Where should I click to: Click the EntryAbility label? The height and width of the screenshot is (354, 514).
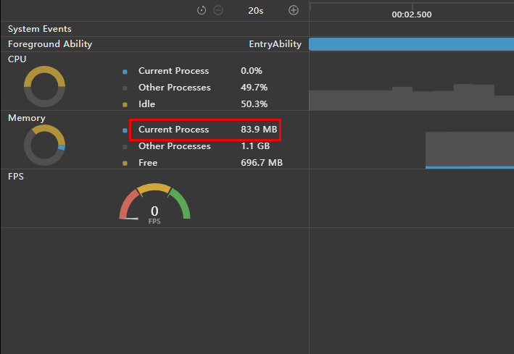(x=275, y=44)
